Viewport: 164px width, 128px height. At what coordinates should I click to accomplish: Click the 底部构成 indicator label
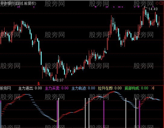(137, 88)
